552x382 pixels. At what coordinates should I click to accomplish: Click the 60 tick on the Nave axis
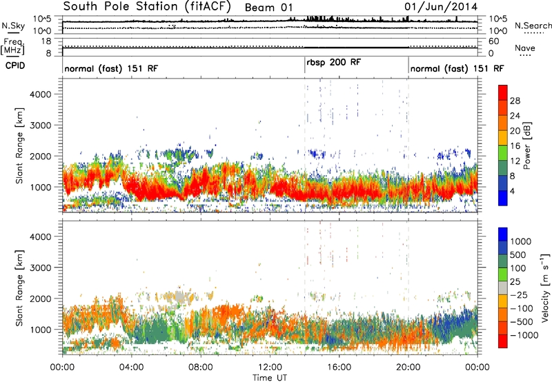[x=493, y=41]
